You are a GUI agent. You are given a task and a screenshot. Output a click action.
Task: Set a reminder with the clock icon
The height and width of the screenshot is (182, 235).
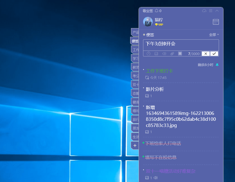pos(148,54)
